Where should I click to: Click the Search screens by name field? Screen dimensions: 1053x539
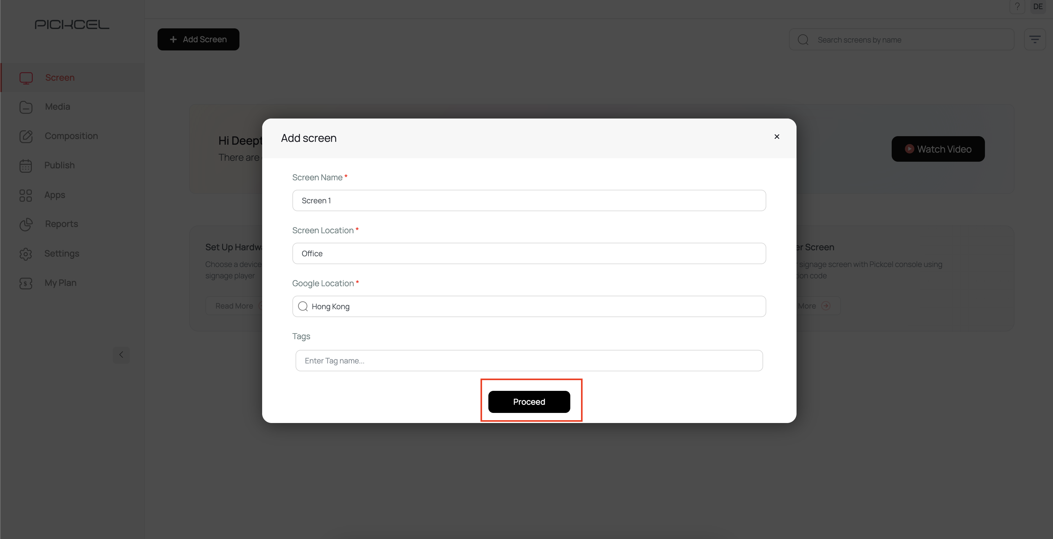[901, 40]
